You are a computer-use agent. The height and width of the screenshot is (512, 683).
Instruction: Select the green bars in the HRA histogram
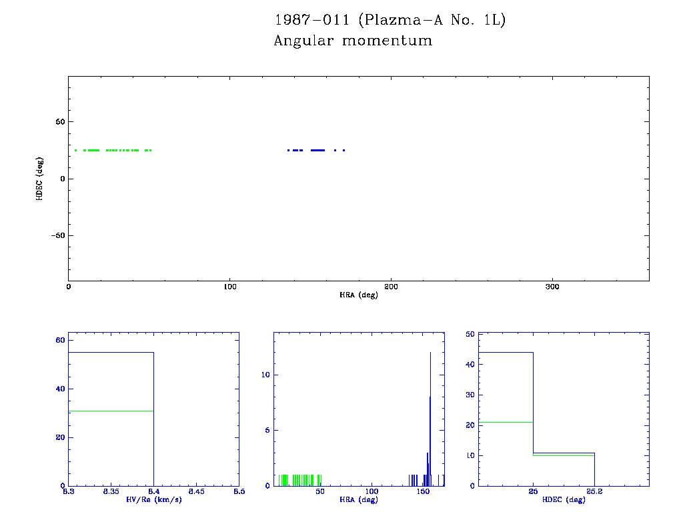click(x=300, y=480)
